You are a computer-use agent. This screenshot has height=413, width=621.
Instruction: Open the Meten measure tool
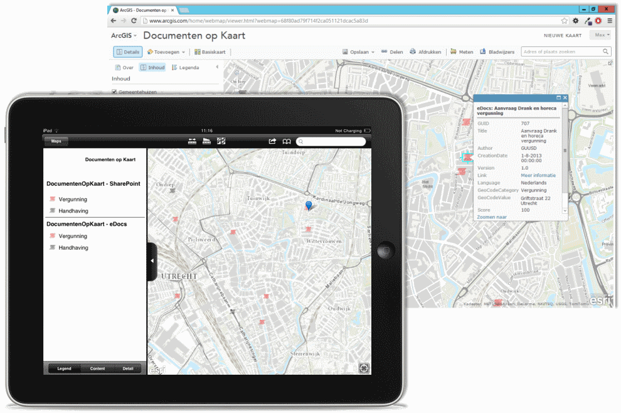(462, 52)
